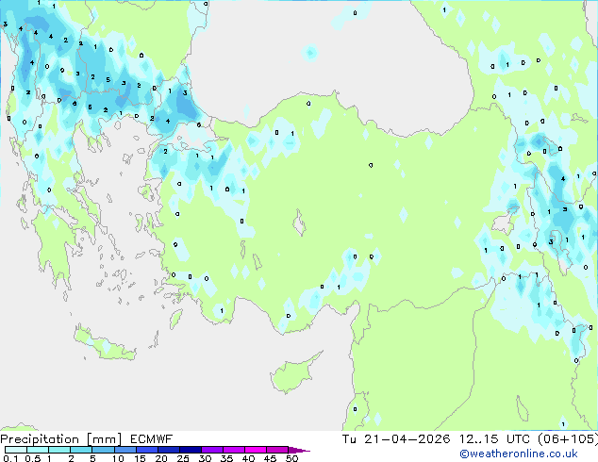Select the 10–15 mm legend color box
The width and height of the screenshot is (598, 462).
tap(125, 450)
